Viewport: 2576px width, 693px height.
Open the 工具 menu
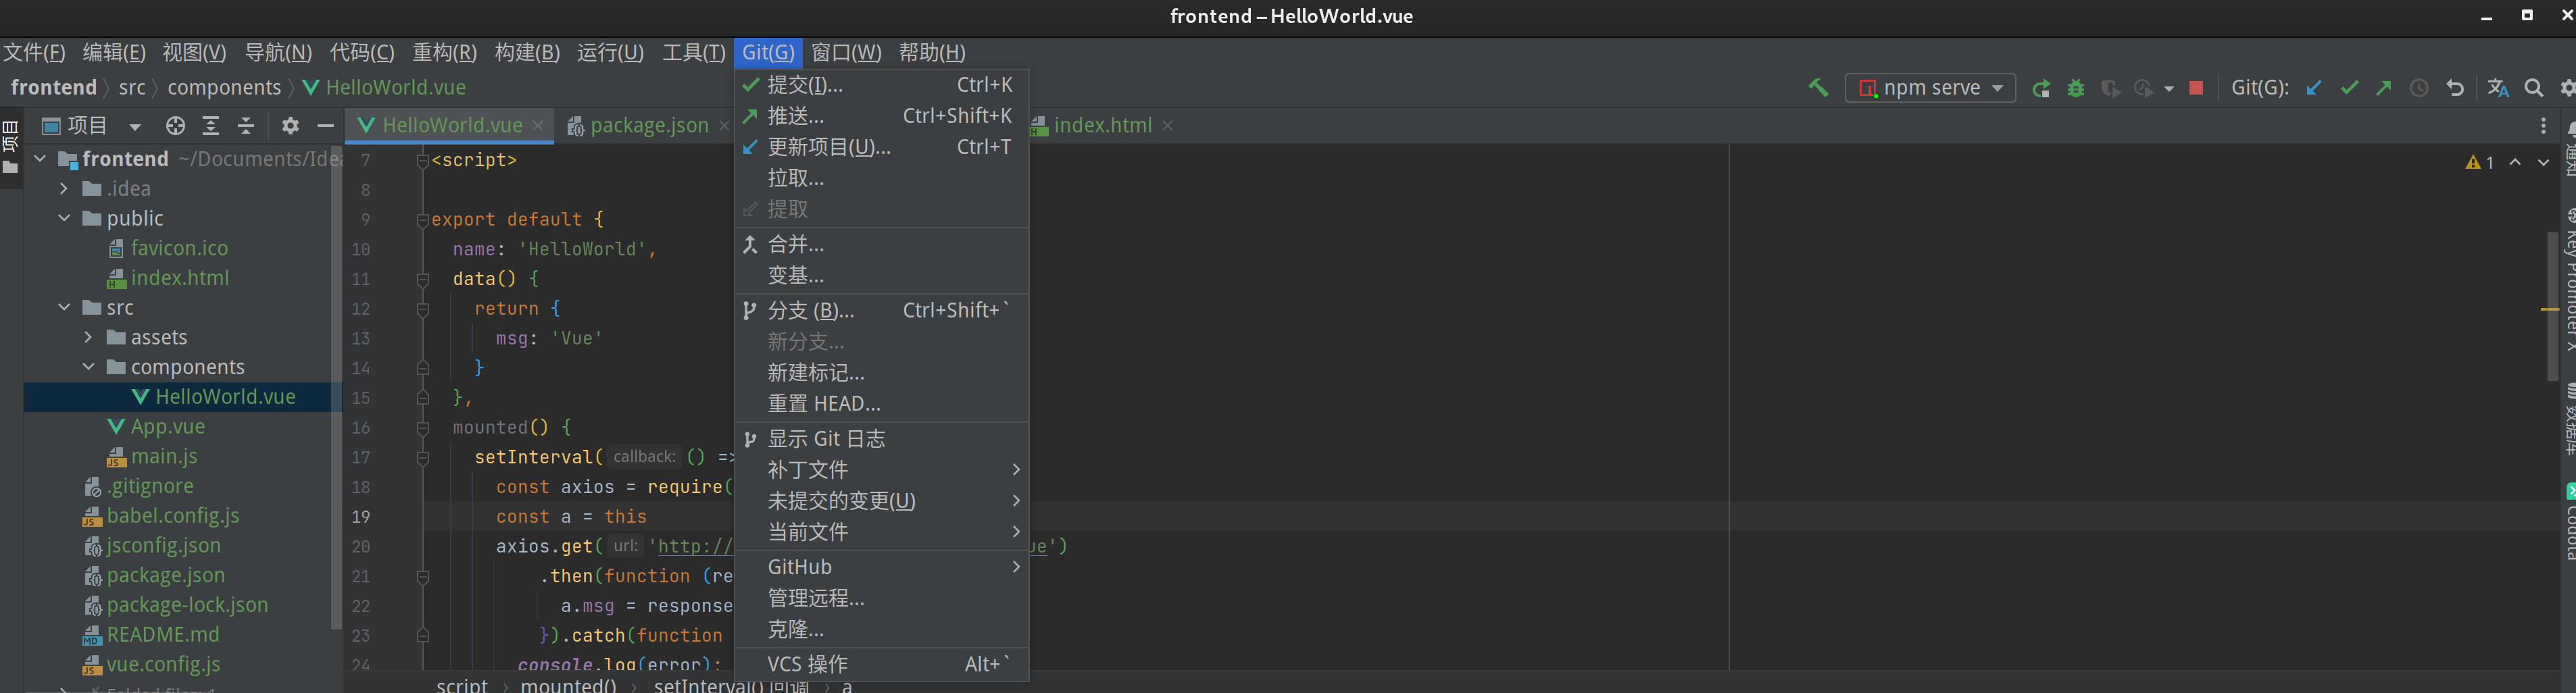click(694, 53)
